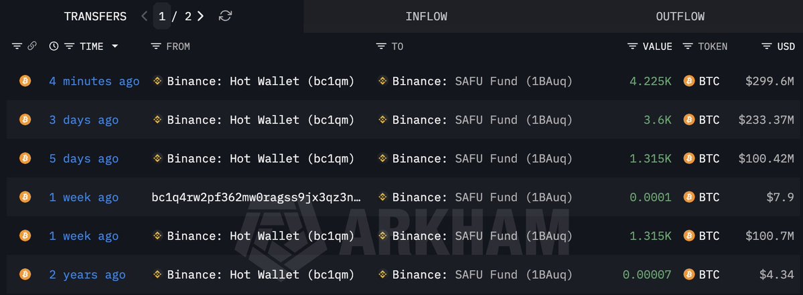Screen dimensions: 803x295
Task: Click Bitcoin icon in the 4 minutes ago row
Action: click(x=25, y=81)
